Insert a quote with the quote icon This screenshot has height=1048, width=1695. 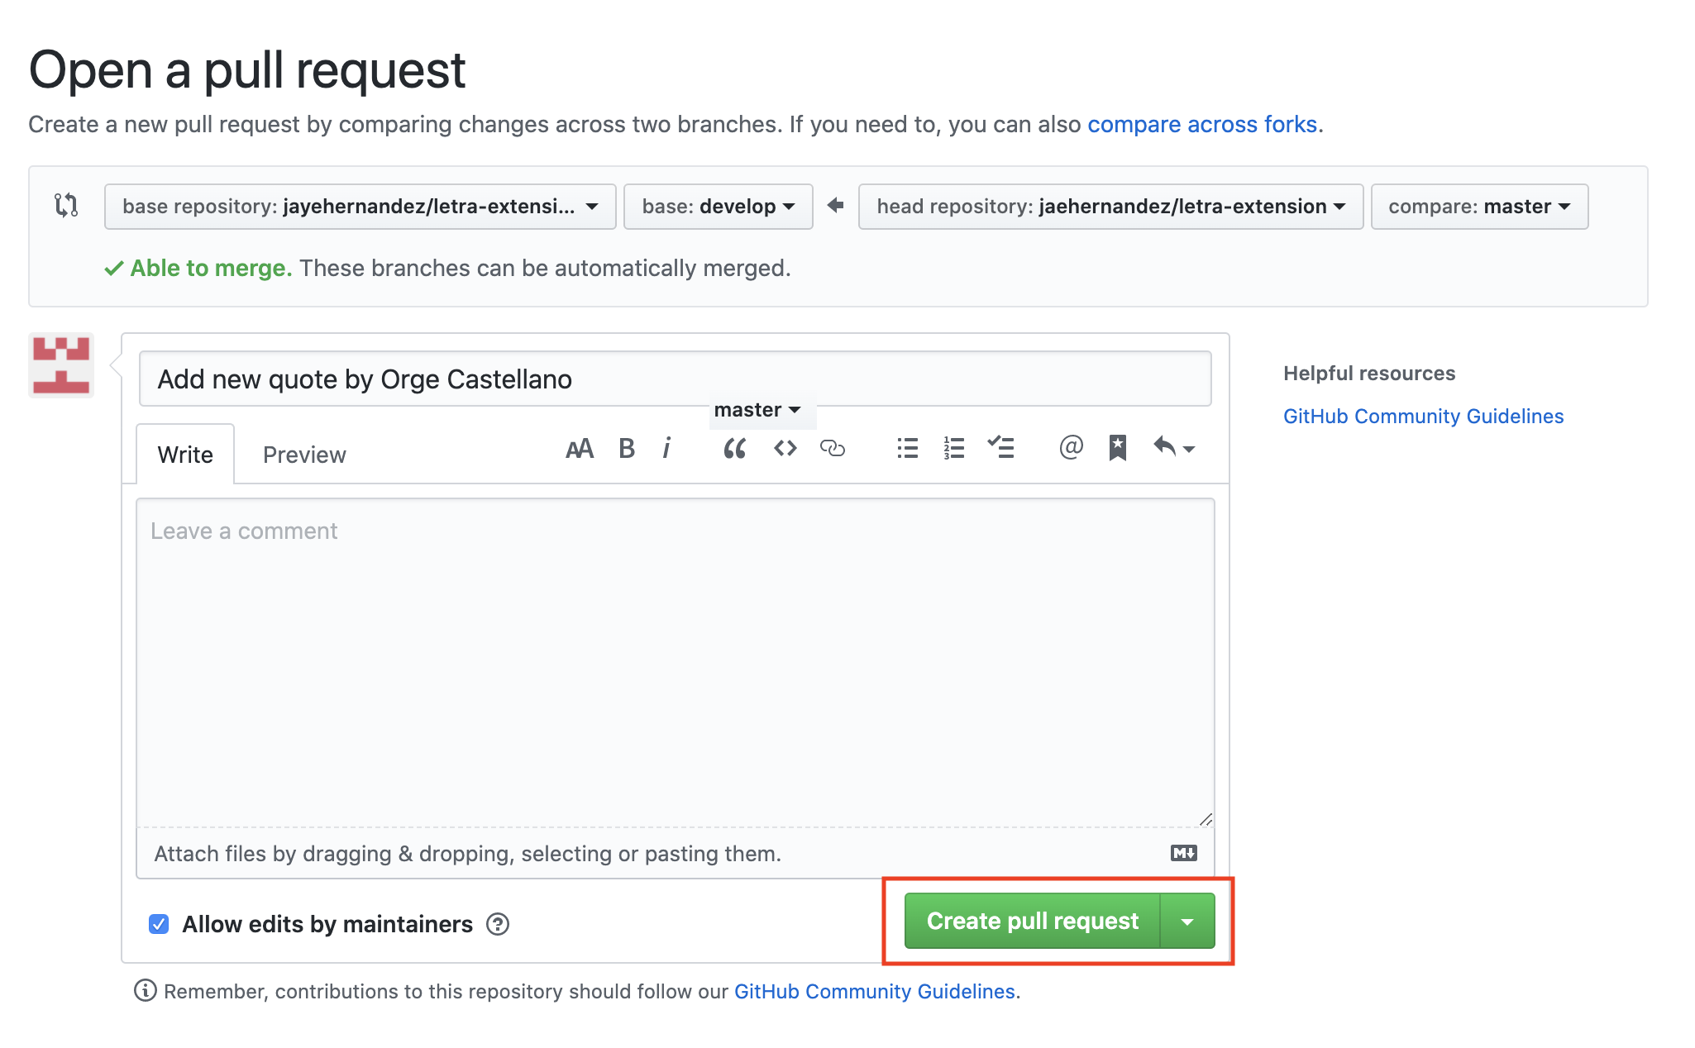[734, 449]
